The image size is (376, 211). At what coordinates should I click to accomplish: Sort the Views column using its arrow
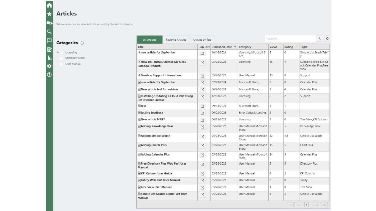(281, 47)
